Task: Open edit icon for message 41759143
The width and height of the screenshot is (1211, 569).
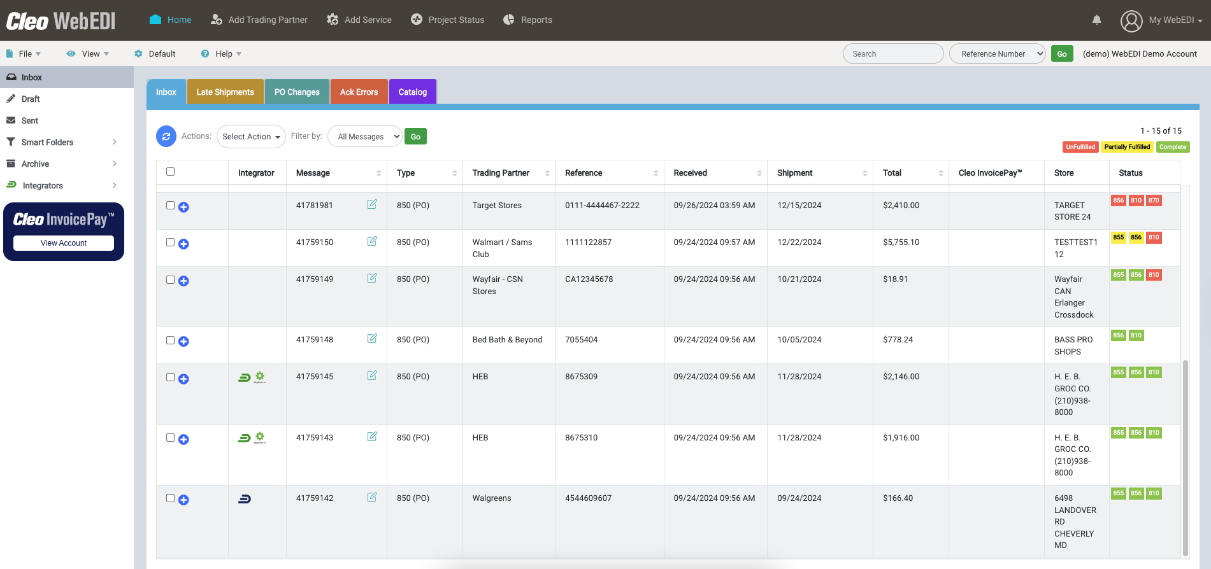Action: (372, 437)
